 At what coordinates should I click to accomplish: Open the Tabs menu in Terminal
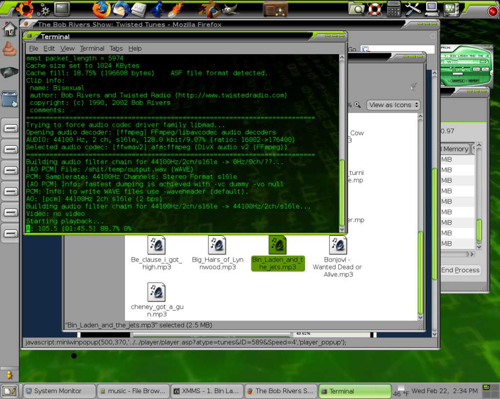click(116, 48)
